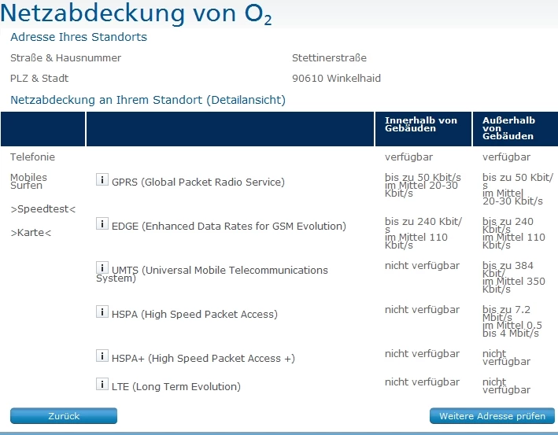558x435 pixels.
Task: Click Weitere Adresse prüfen button
Action: pyautogui.click(x=492, y=416)
